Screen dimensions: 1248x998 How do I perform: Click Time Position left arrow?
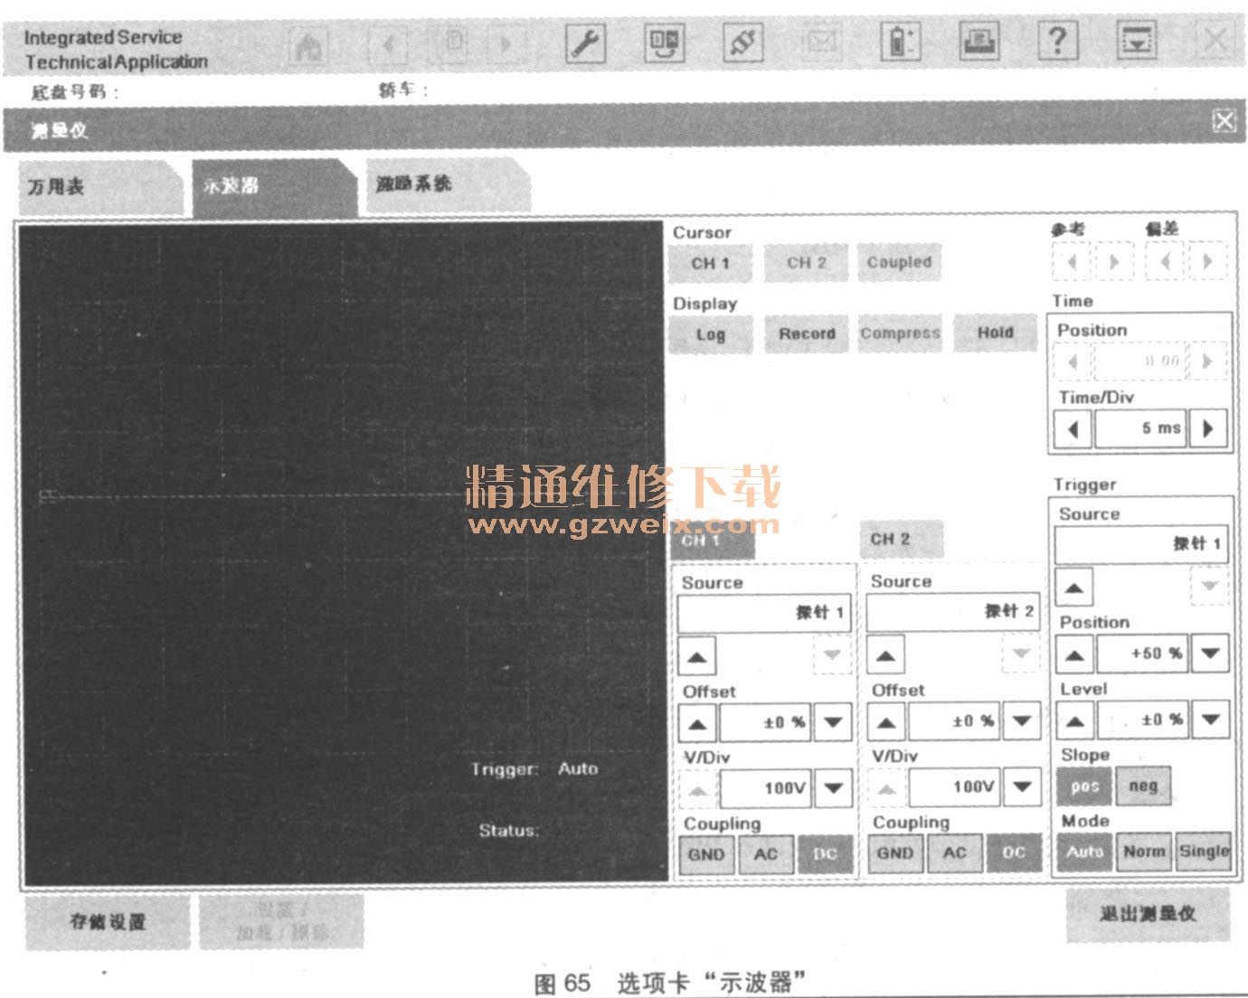click(x=1073, y=362)
